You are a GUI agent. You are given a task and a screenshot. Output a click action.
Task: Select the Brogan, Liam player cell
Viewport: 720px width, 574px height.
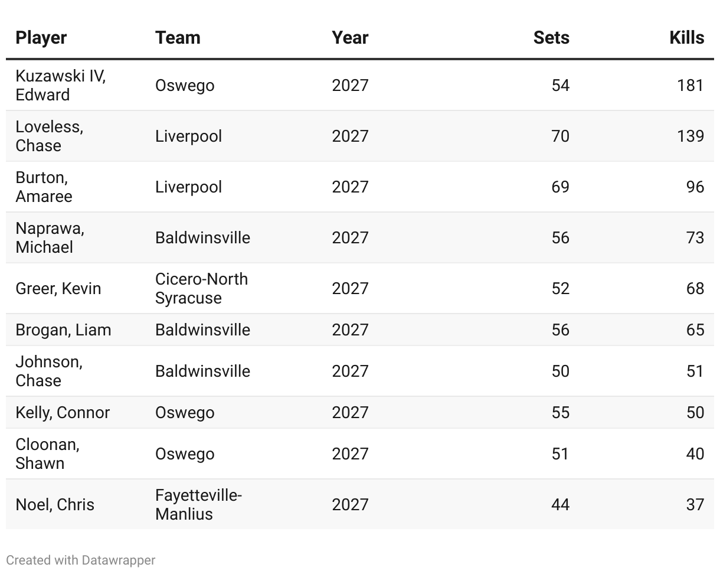63,330
